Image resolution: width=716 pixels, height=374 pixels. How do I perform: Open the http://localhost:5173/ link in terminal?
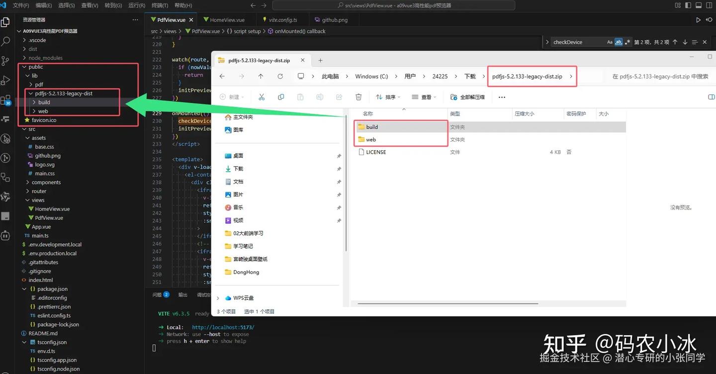(x=223, y=327)
